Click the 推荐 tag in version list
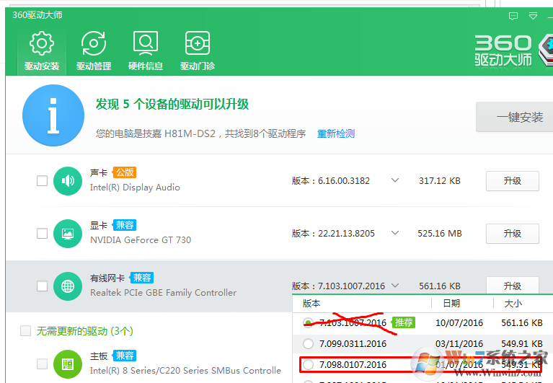The width and height of the screenshot is (553, 383). pyautogui.click(x=404, y=322)
